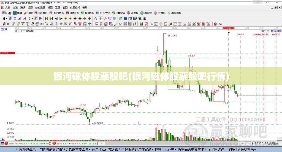Open the 设置 menu
The image size is (282, 152).
[50, 7]
